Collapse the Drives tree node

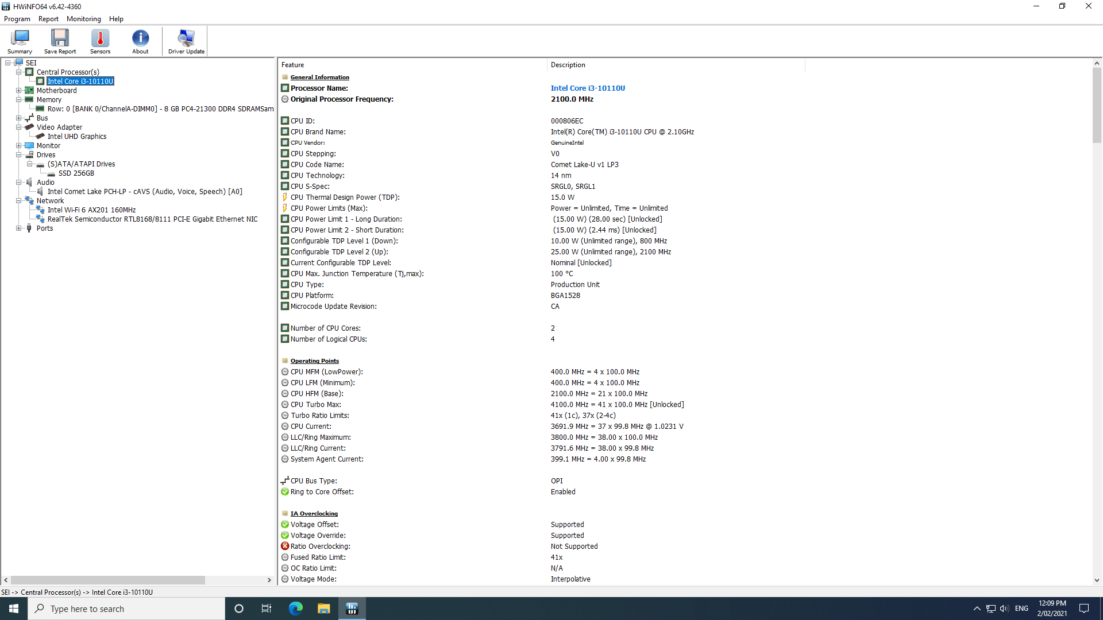pos(18,155)
